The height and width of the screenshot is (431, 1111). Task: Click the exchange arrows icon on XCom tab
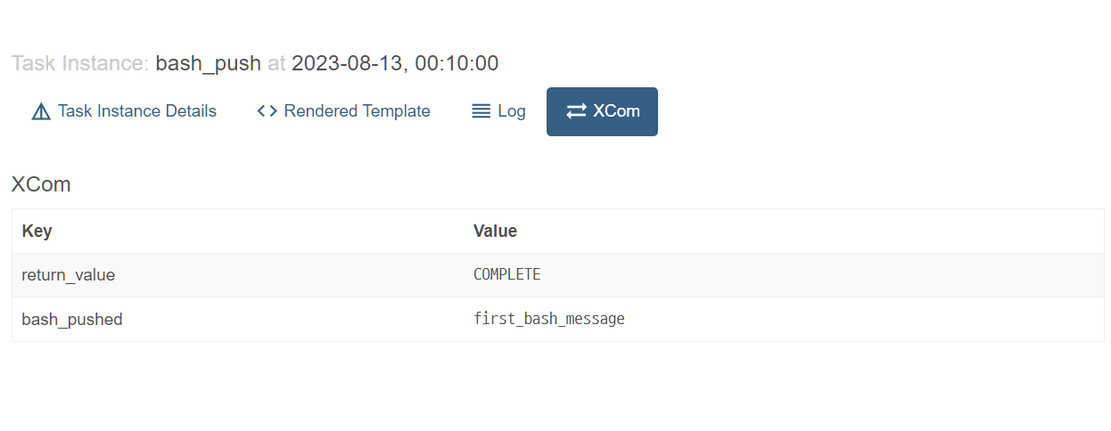[x=576, y=111]
